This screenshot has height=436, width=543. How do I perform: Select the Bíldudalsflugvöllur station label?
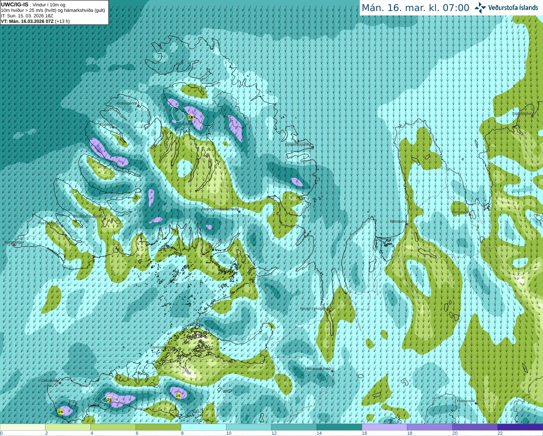click(88, 216)
